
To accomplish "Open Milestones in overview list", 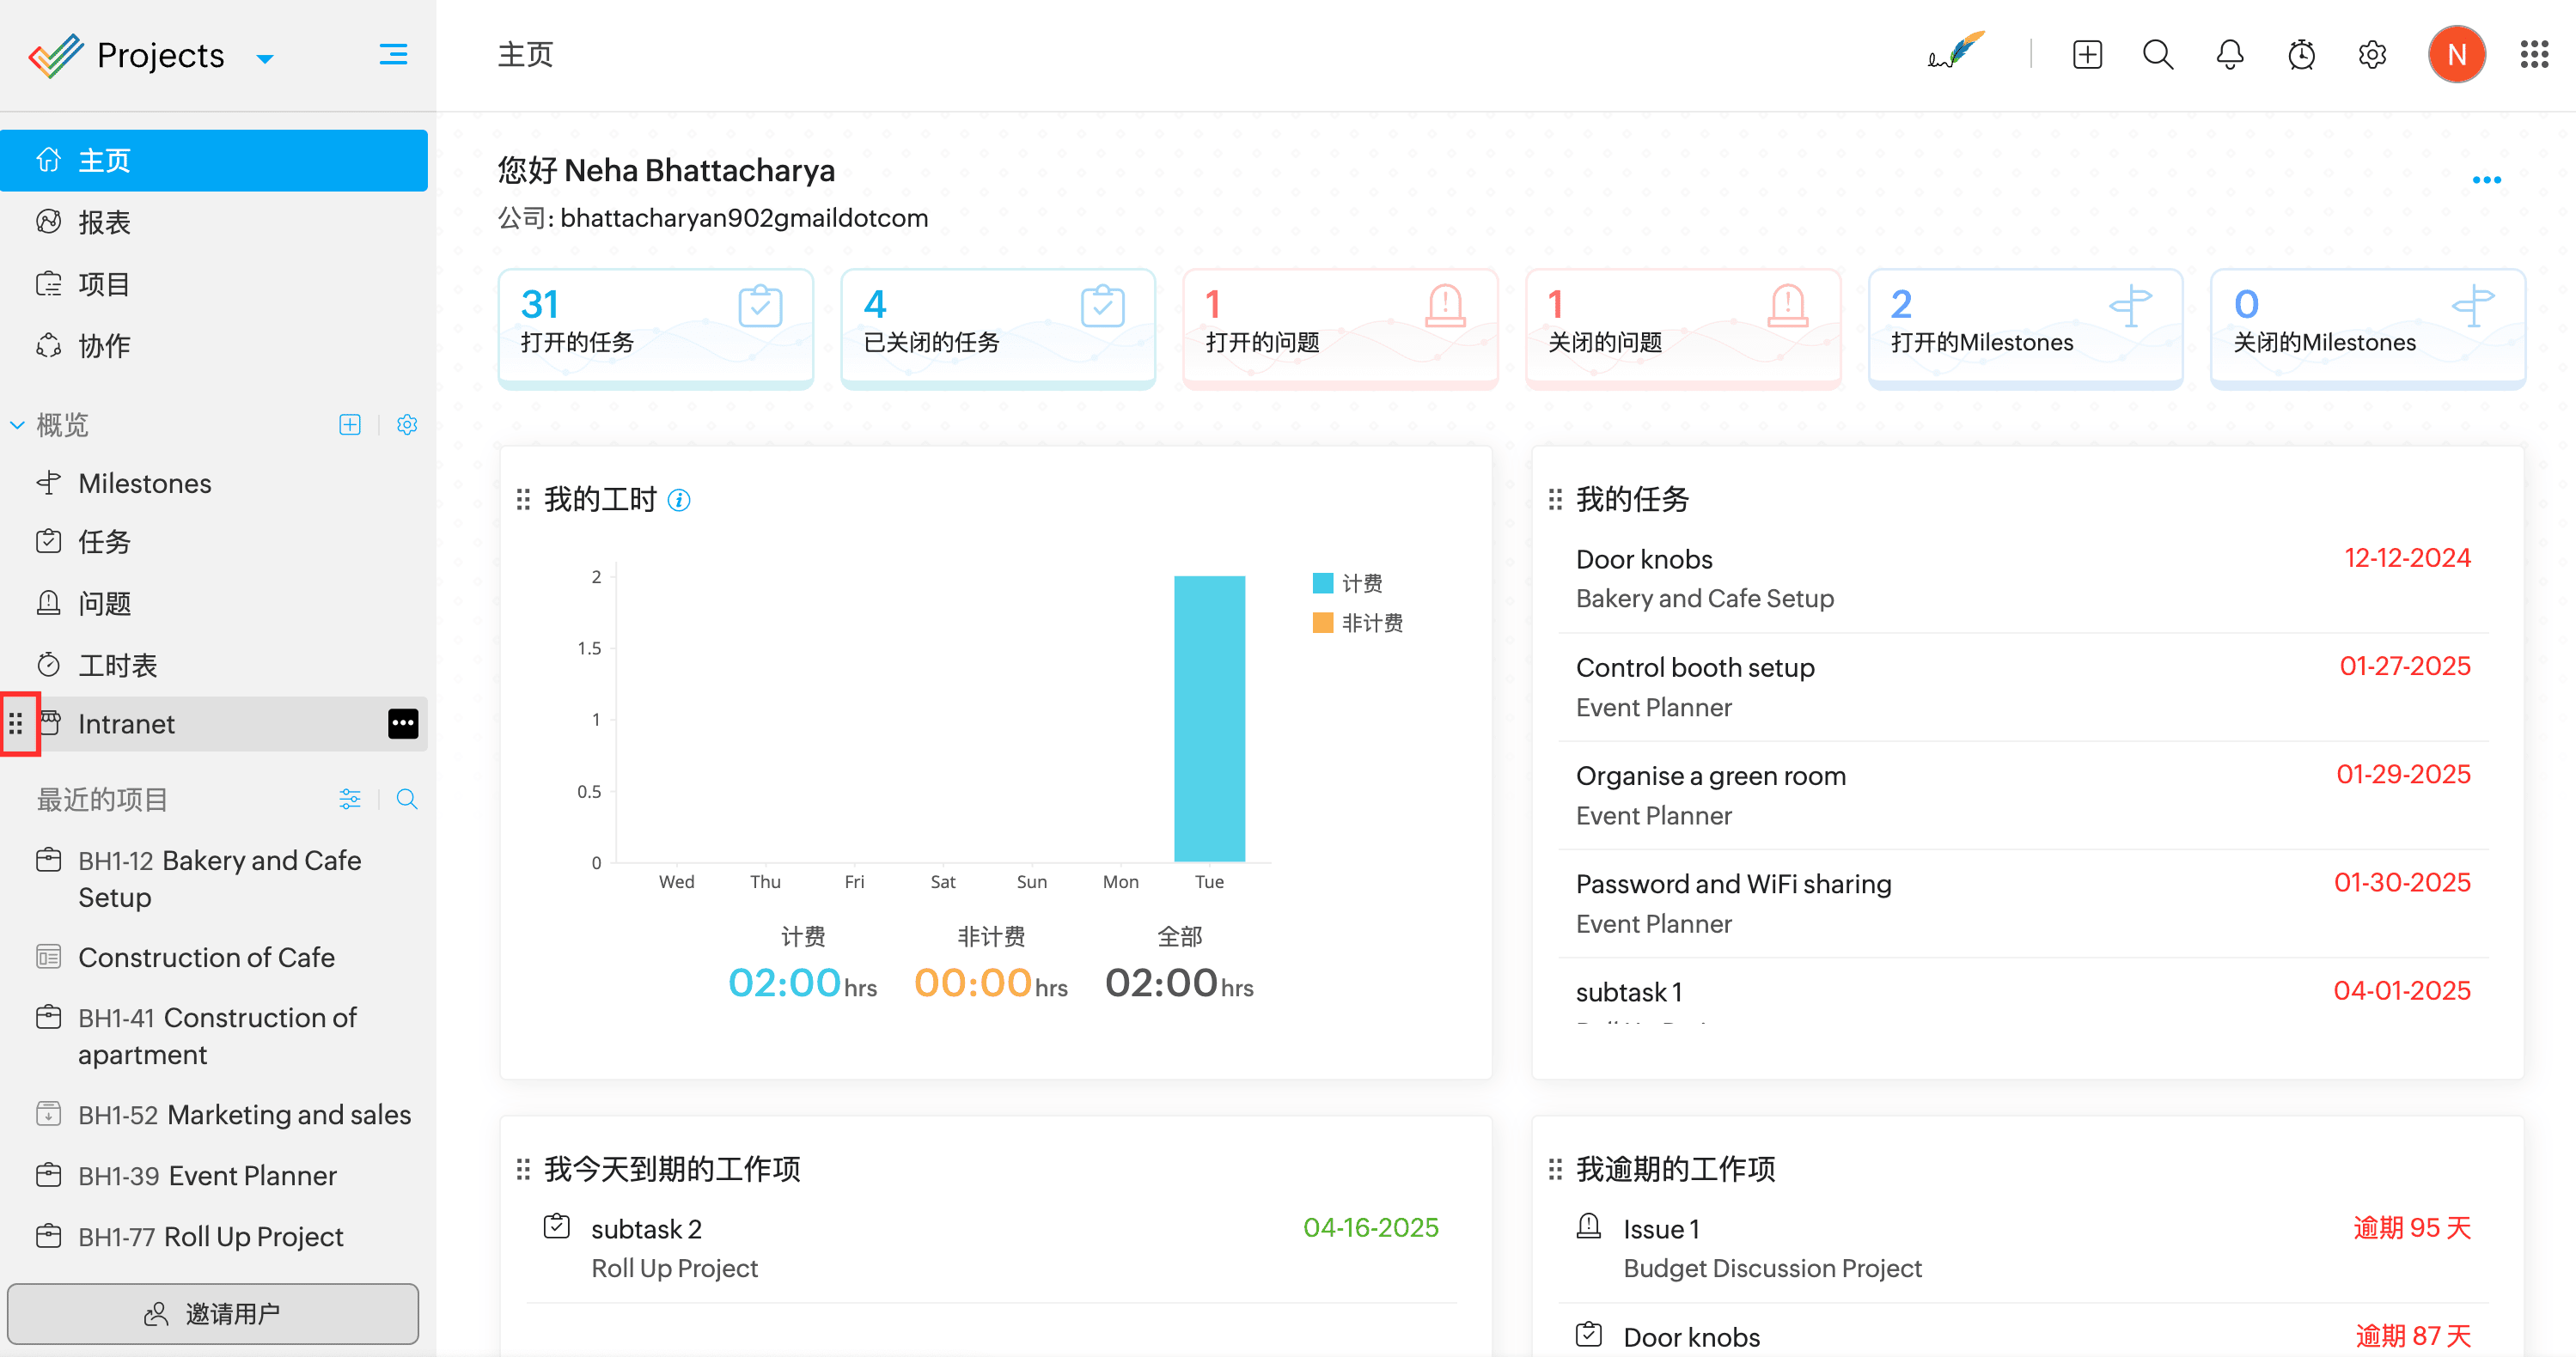I will [x=144, y=484].
